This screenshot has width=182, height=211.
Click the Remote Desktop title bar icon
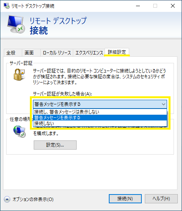(7, 6)
